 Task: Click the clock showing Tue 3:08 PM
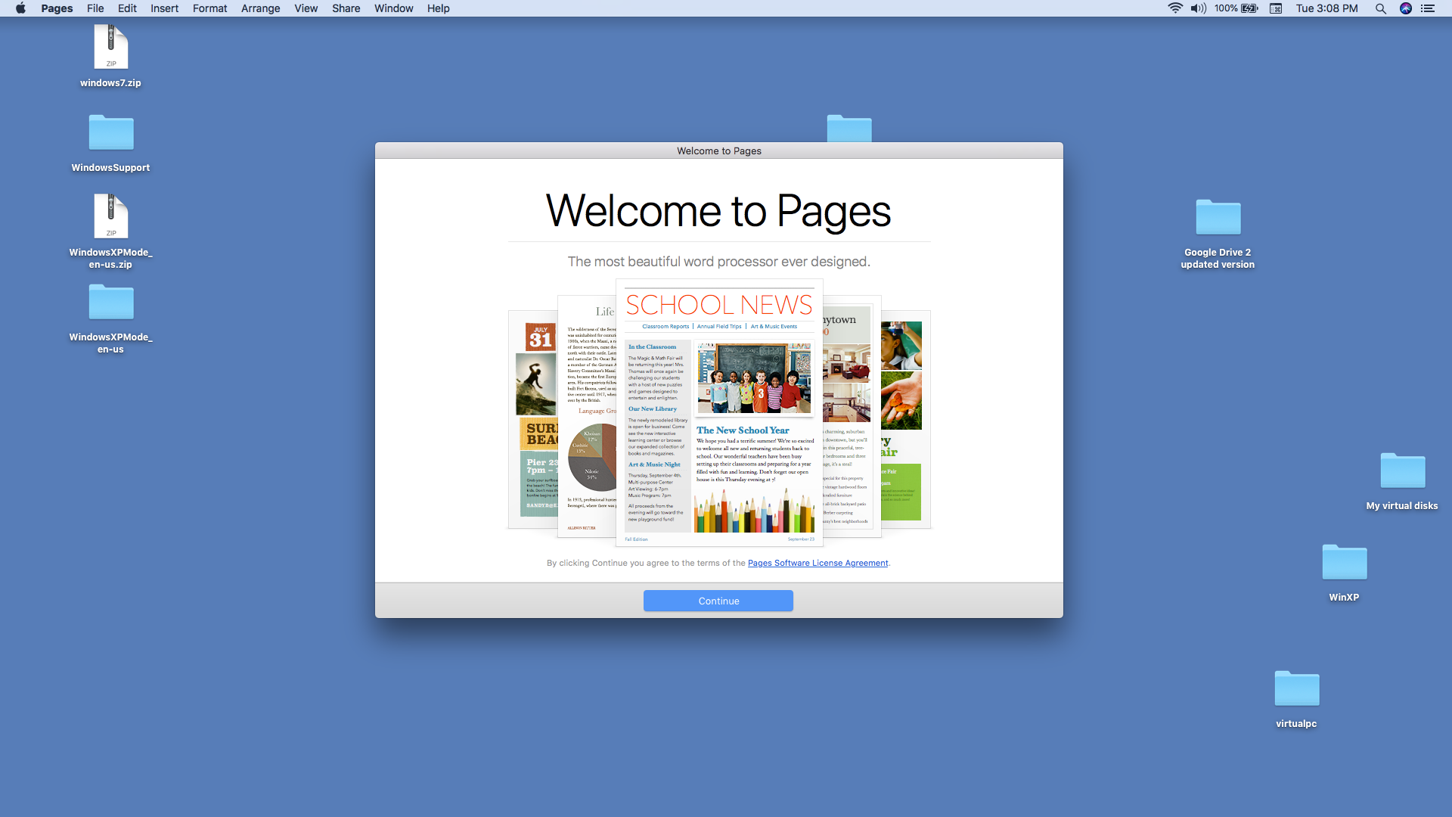click(x=1326, y=8)
